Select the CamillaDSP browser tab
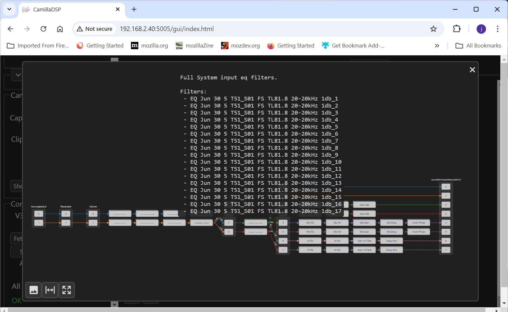This screenshot has width=508, height=312. click(x=71, y=9)
